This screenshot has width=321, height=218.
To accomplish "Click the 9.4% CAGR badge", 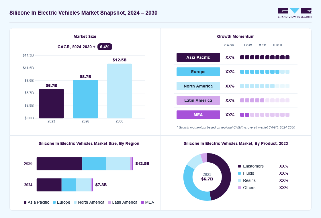I will pyautogui.click(x=105, y=47).
